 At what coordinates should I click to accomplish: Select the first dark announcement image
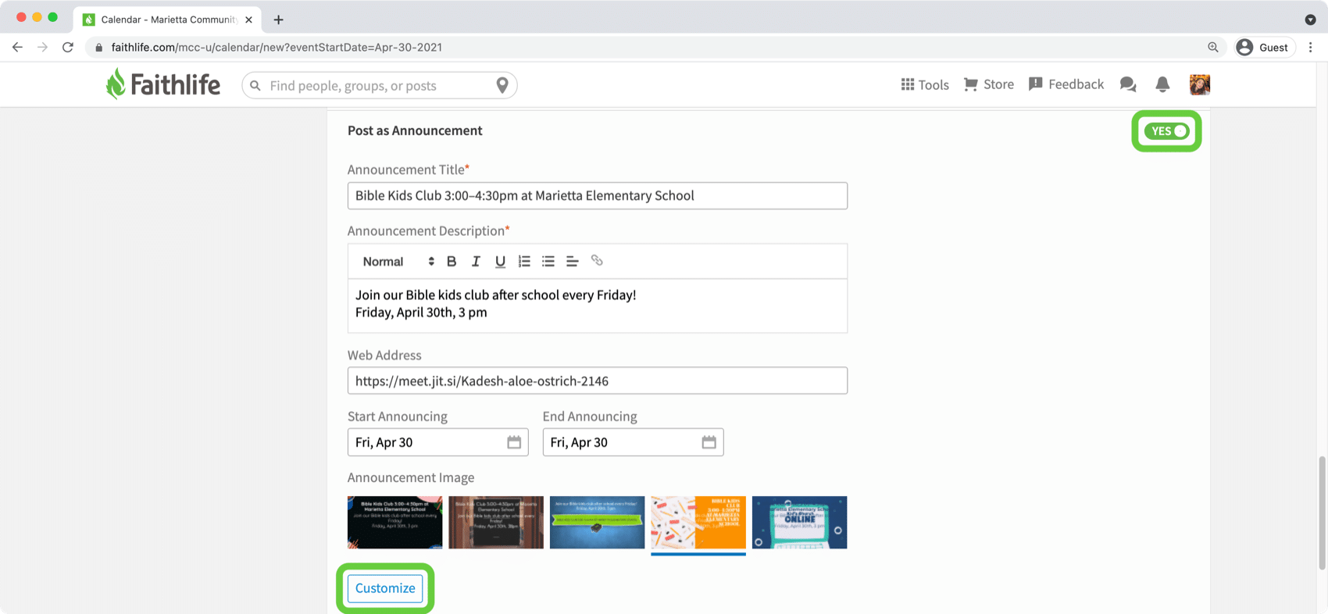394,522
